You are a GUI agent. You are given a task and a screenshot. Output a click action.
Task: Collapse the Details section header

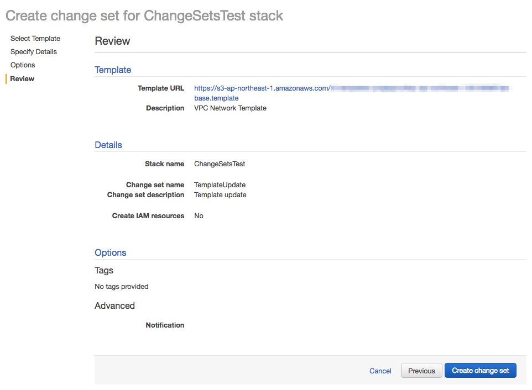point(108,145)
